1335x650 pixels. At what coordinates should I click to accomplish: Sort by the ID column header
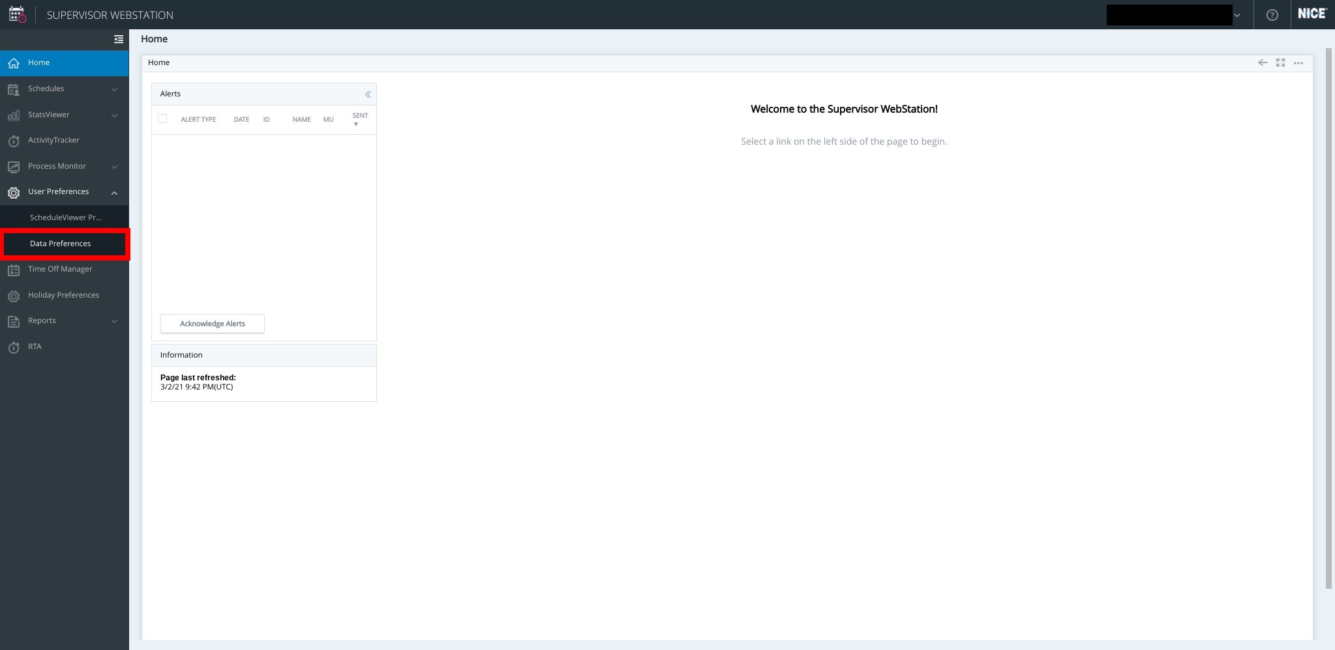click(266, 120)
